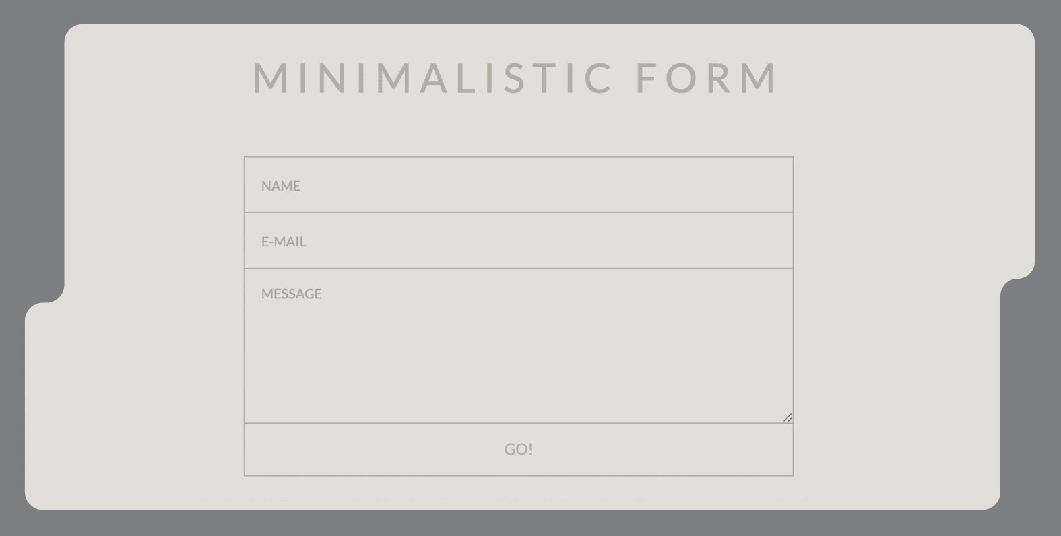Image resolution: width=1061 pixels, height=536 pixels.
Task: Click the NAME input field
Action: 518,185
